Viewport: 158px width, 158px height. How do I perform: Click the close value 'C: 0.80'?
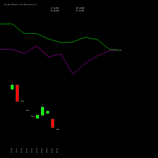(x=55, y=8)
